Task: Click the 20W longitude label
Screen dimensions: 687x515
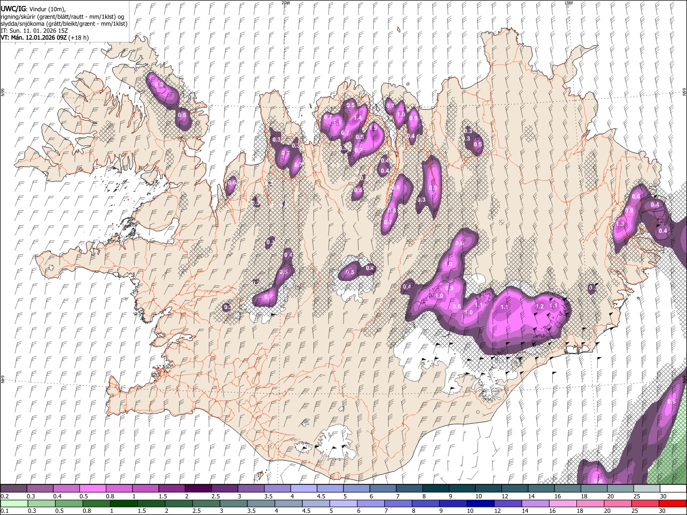Action: click(286, 3)
